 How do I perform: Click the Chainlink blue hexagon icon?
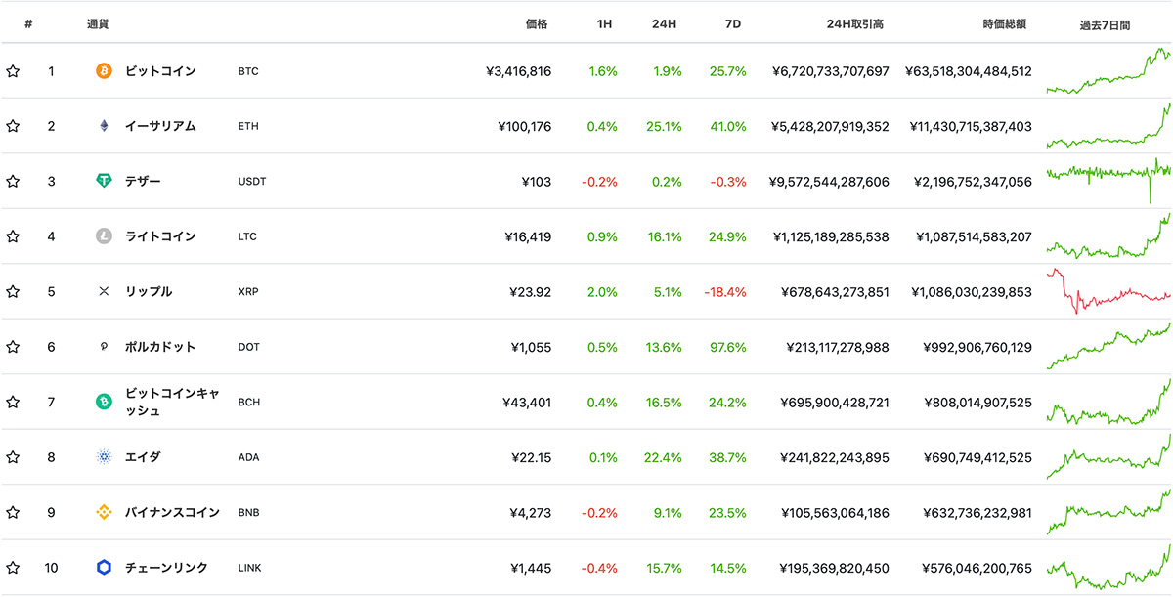pos(104,568)
